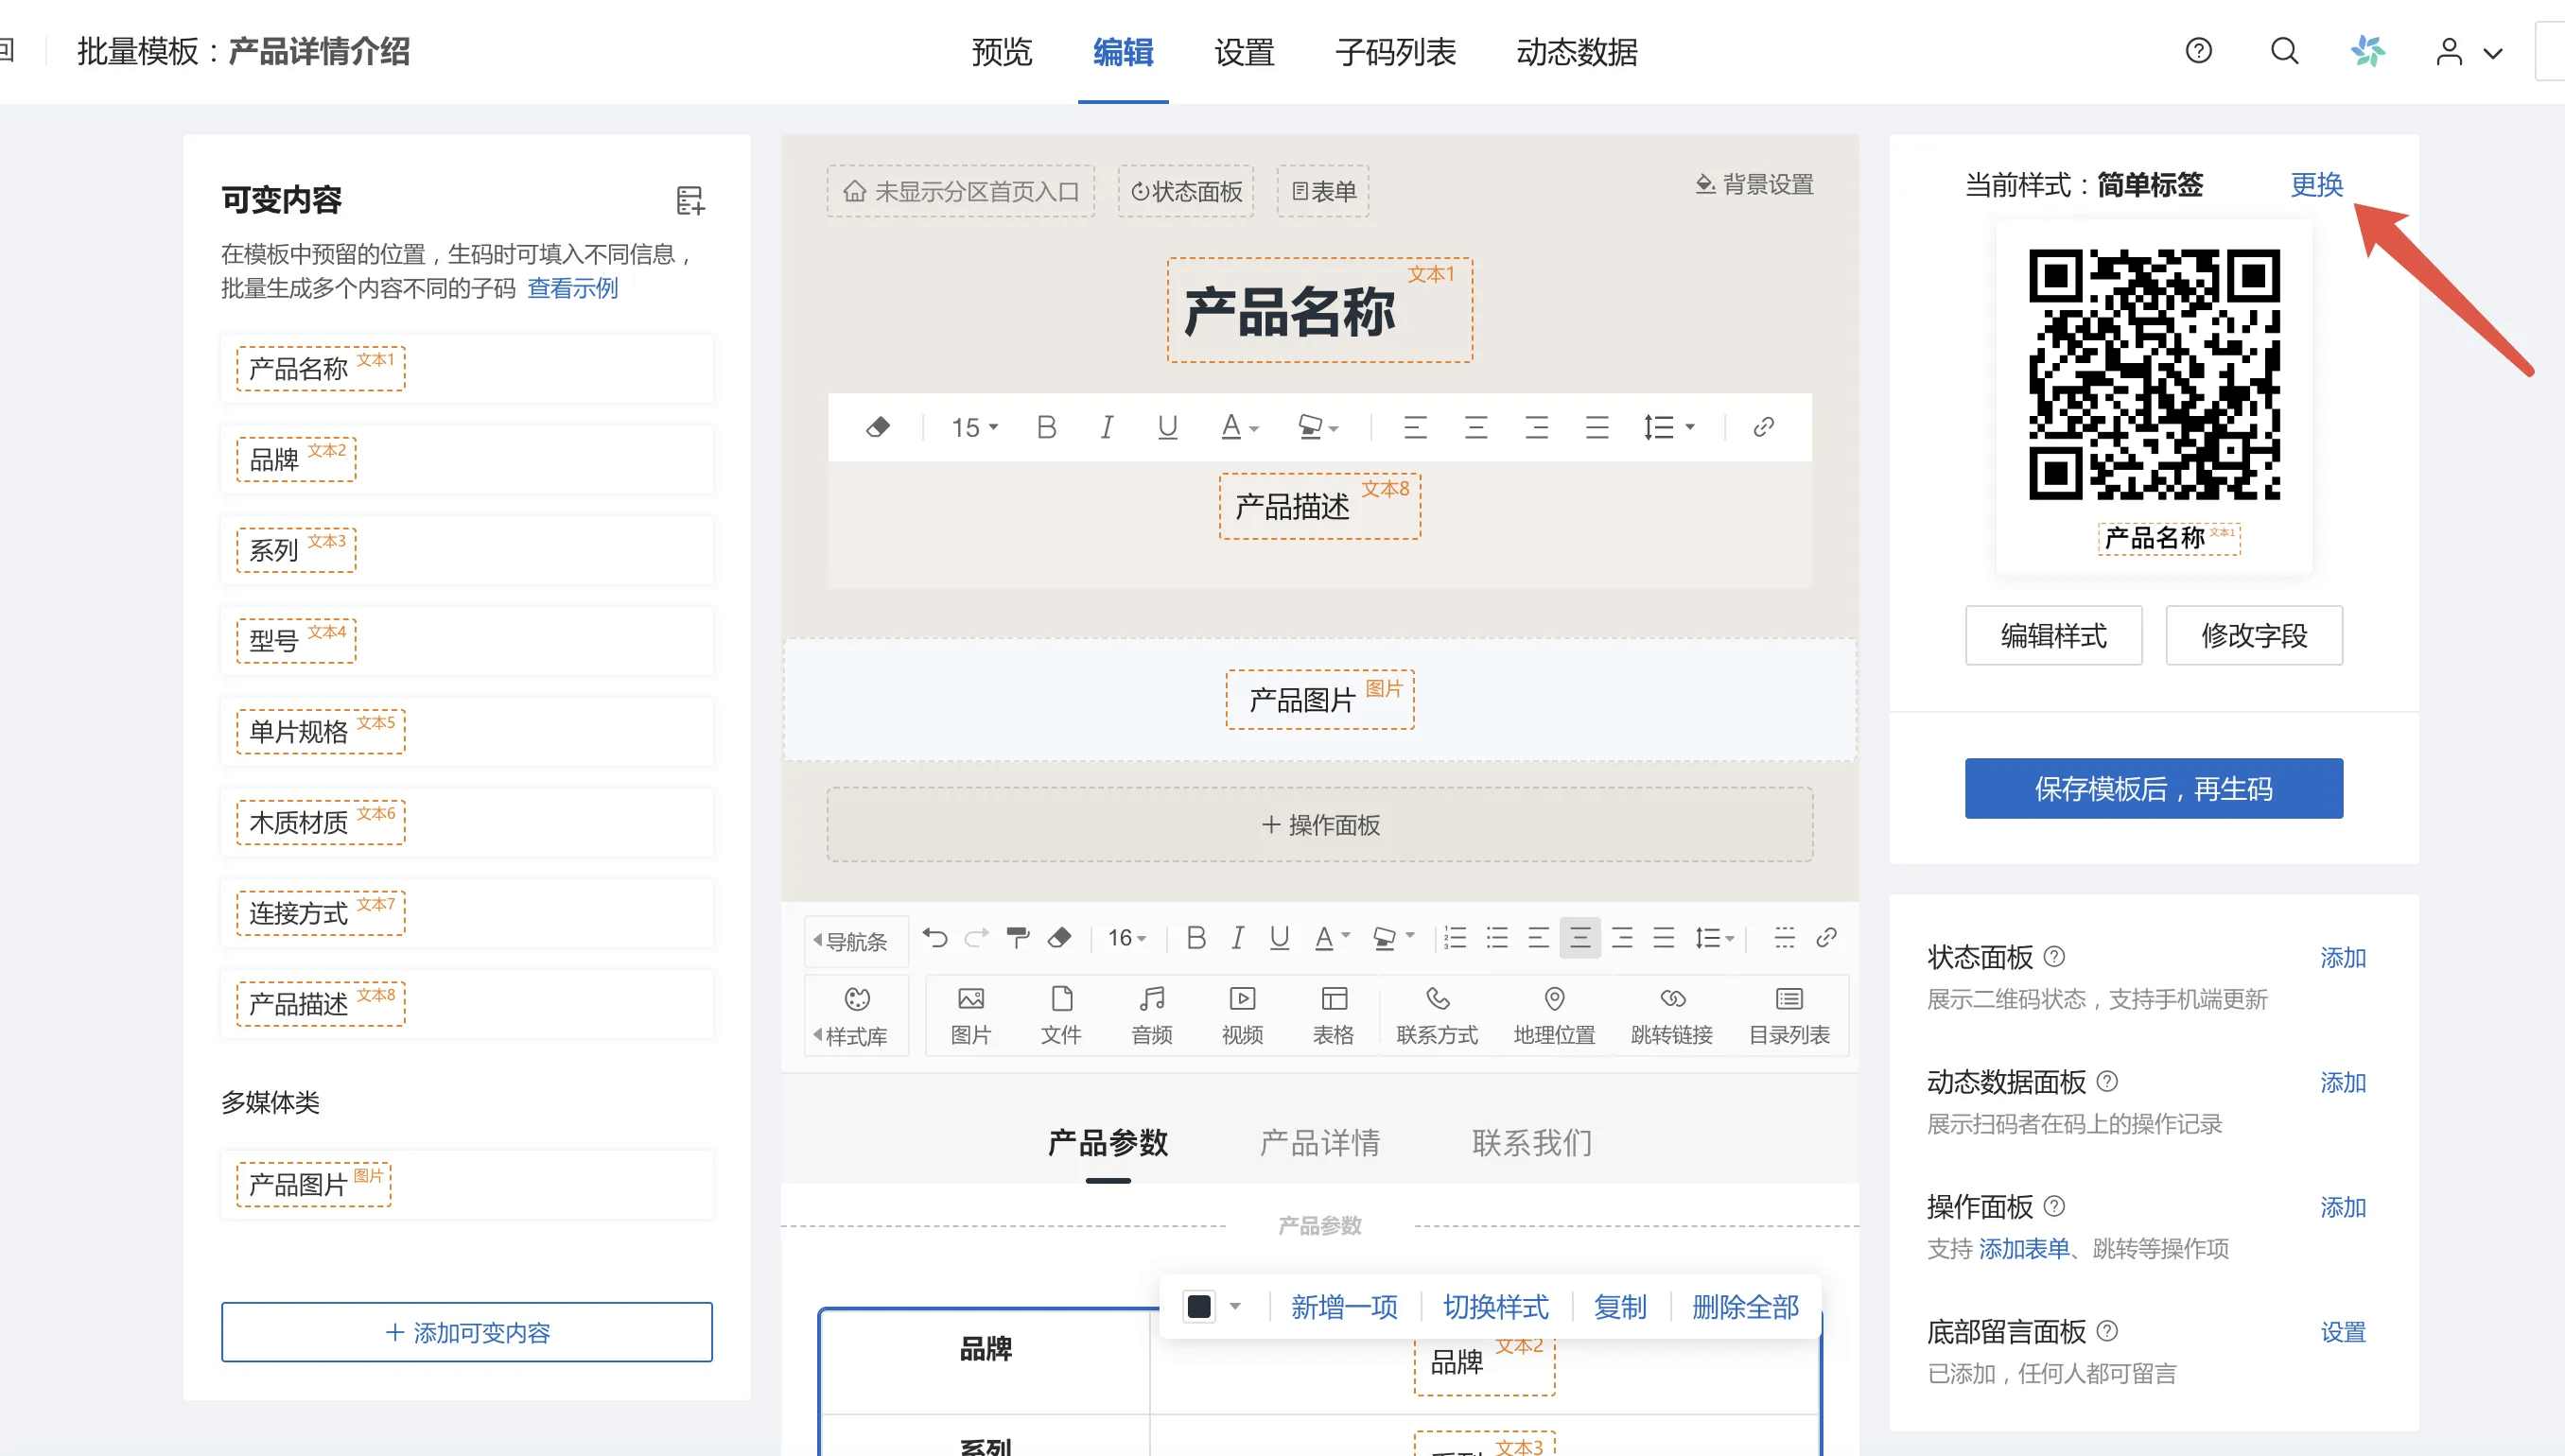The image size is (2565, 1456).
Task: Insert hyperlink from the size 15 toolbar
Action: coord(1764,428)
